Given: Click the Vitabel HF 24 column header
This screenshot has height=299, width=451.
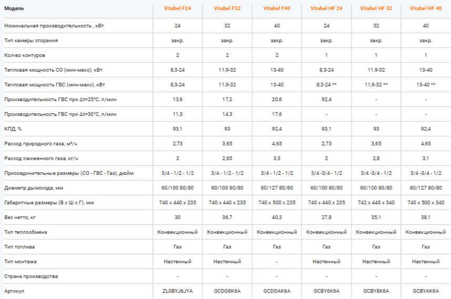Looking at the screenshot, I should point(326,8).
